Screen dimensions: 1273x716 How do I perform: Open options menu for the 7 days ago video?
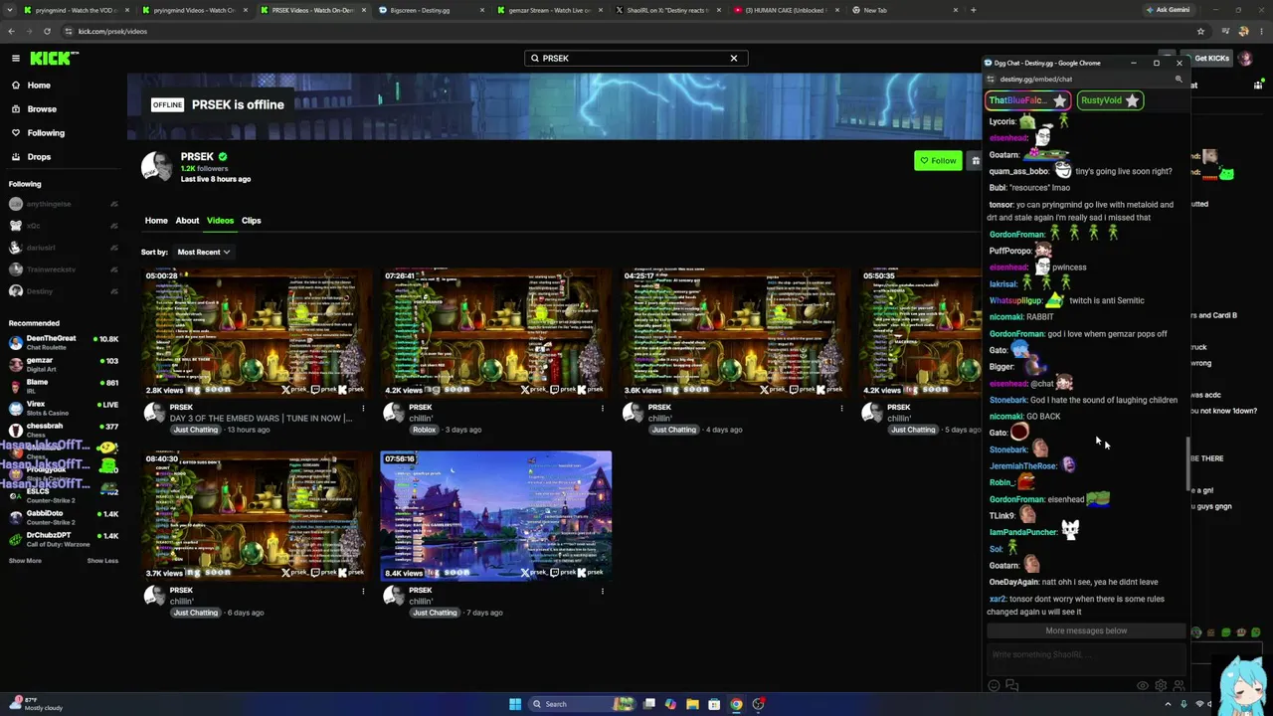(602, 591)
